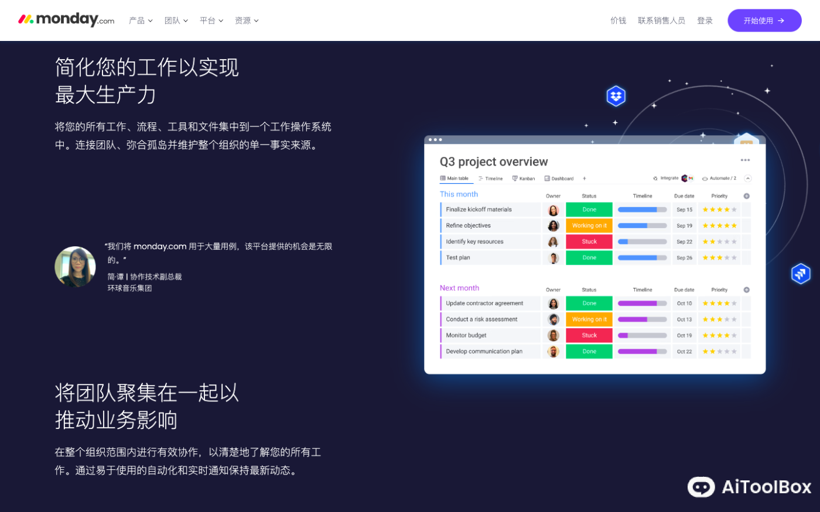This screenshot has height=512, width=820.
Task: Switch to the Dashboard tab
Action: 559,178
